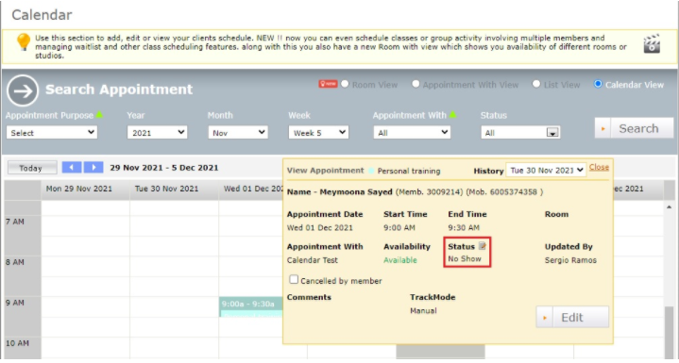Select the Calendar View radio button
This screenshot has width=679, height=363.
click(x=598, y=84)
